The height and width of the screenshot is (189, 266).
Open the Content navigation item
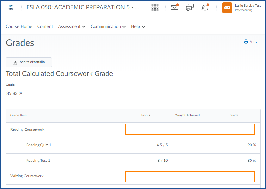click(x=45, y=27)
